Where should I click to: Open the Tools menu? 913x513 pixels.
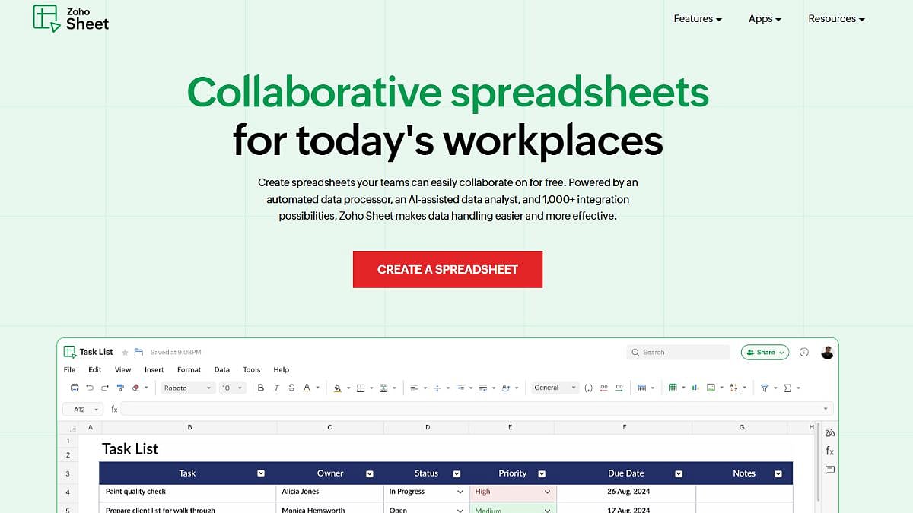[252, 369]
